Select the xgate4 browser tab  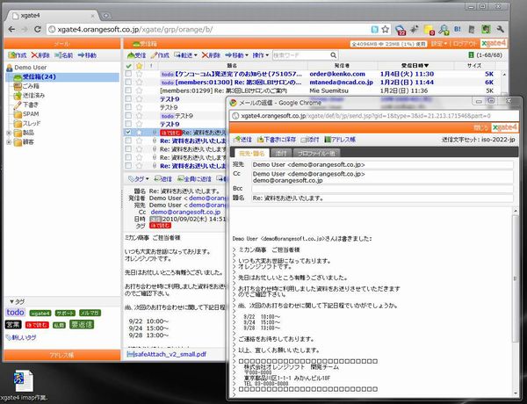pos(53,16)
